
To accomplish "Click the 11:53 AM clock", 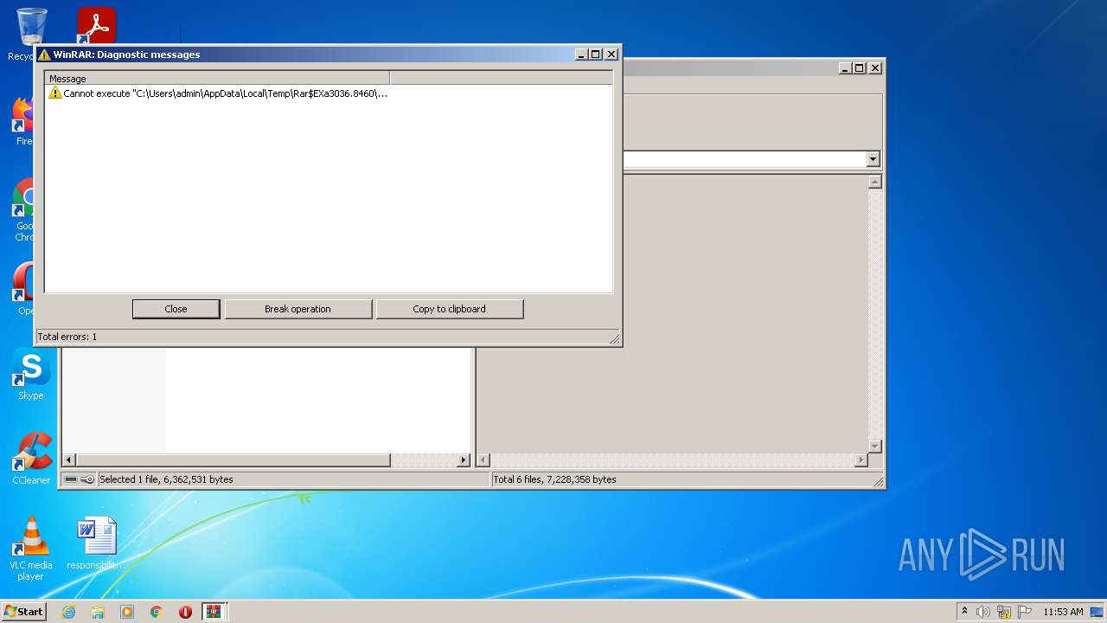I will tap(1063, 612).
